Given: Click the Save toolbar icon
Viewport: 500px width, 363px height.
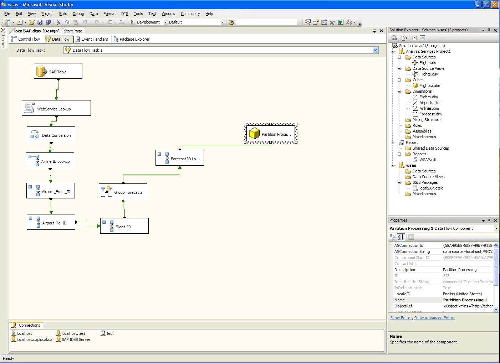Looking at the screenshot, I should click(x=40, y=22).
